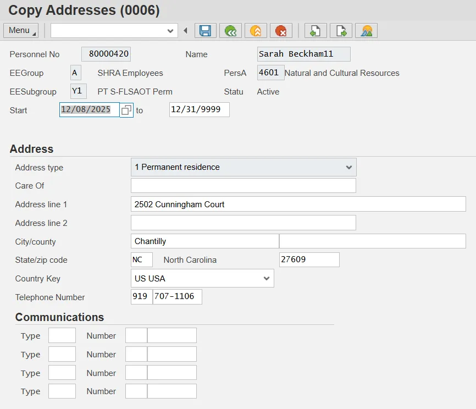Expand the command field dropdown
This screenshot has width=476, height=409.
point(170,31)
